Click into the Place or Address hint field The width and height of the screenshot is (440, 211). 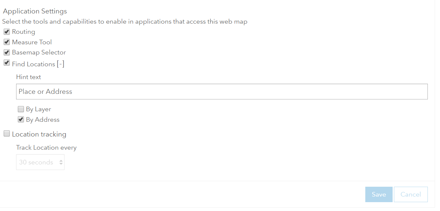(222, 92)
